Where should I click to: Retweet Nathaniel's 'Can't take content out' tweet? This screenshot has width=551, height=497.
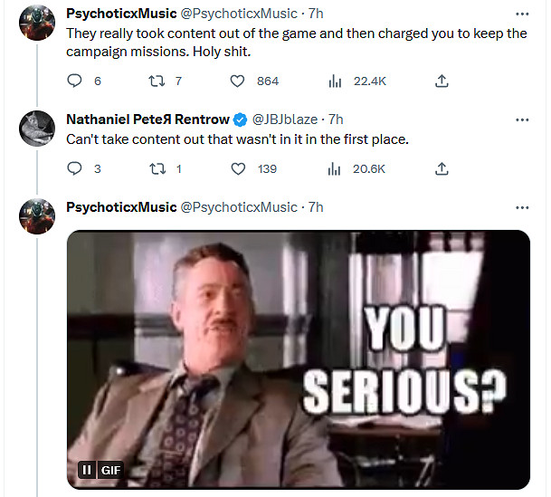pyautogui.click(x=155, y=168)
